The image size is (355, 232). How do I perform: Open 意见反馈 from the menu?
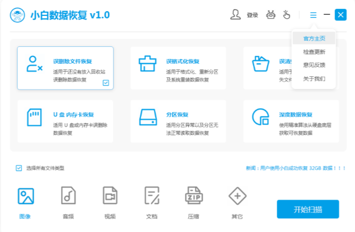click(314, 65)
